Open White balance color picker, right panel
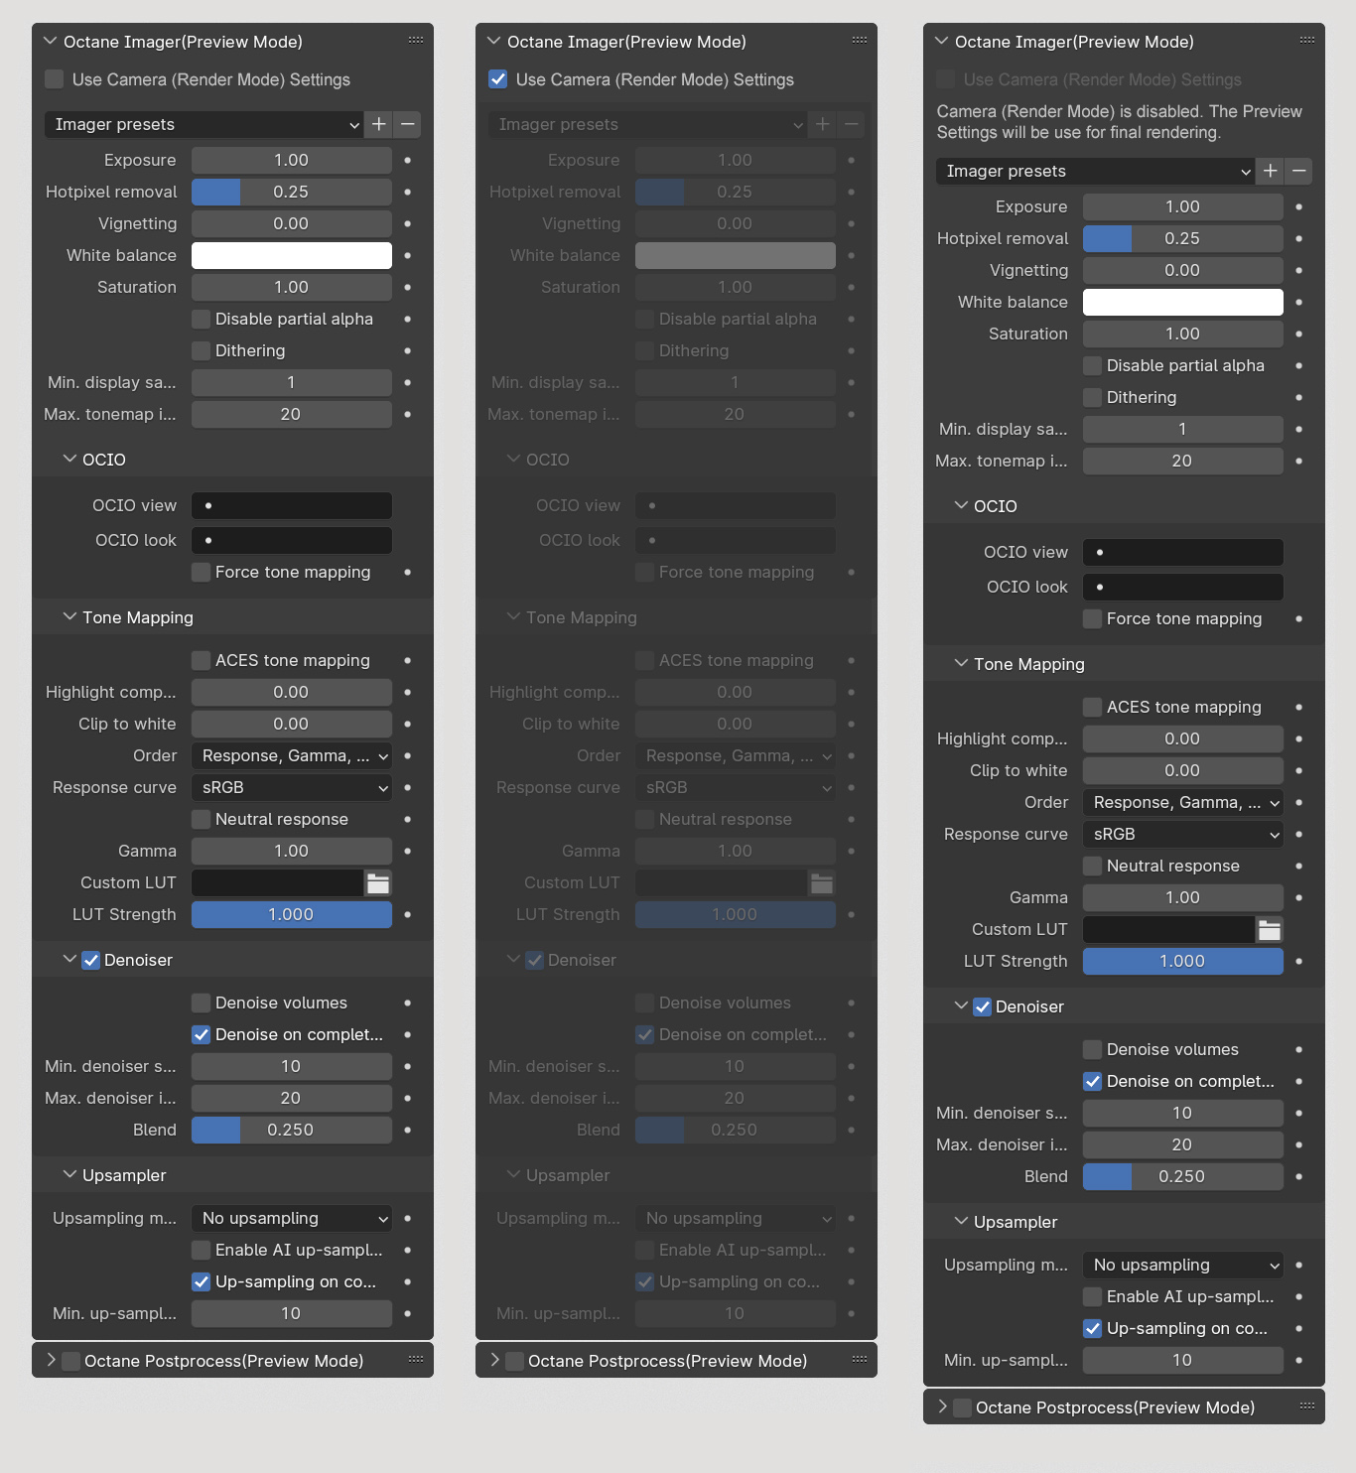1356x1473 pixels. 1183,302
